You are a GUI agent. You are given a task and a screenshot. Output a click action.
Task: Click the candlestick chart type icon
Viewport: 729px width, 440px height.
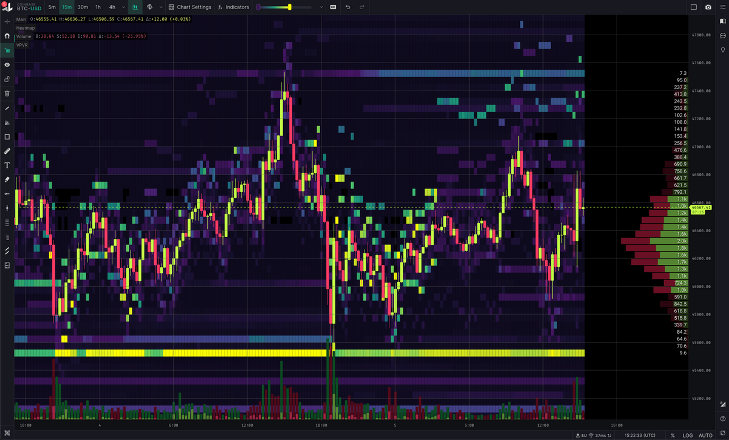134,7
